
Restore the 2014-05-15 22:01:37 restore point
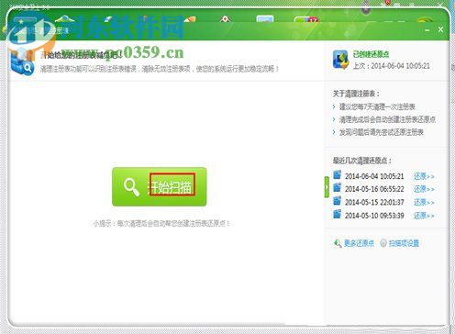point(424,202)
